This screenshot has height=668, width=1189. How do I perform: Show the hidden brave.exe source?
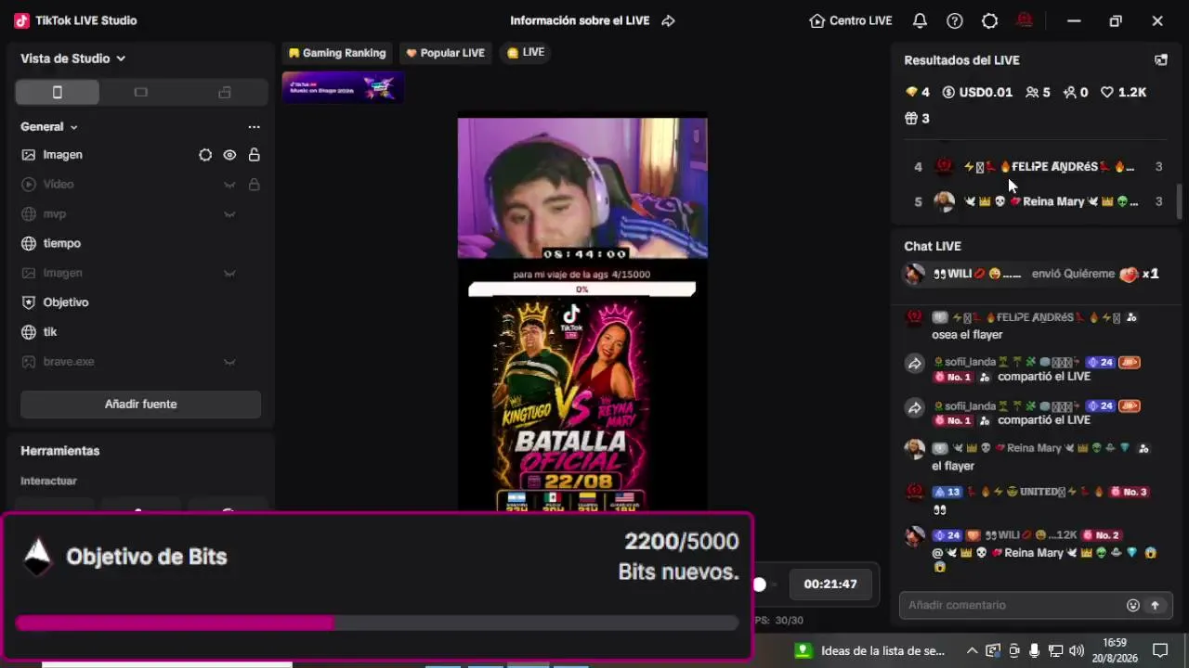click(229, 362)
